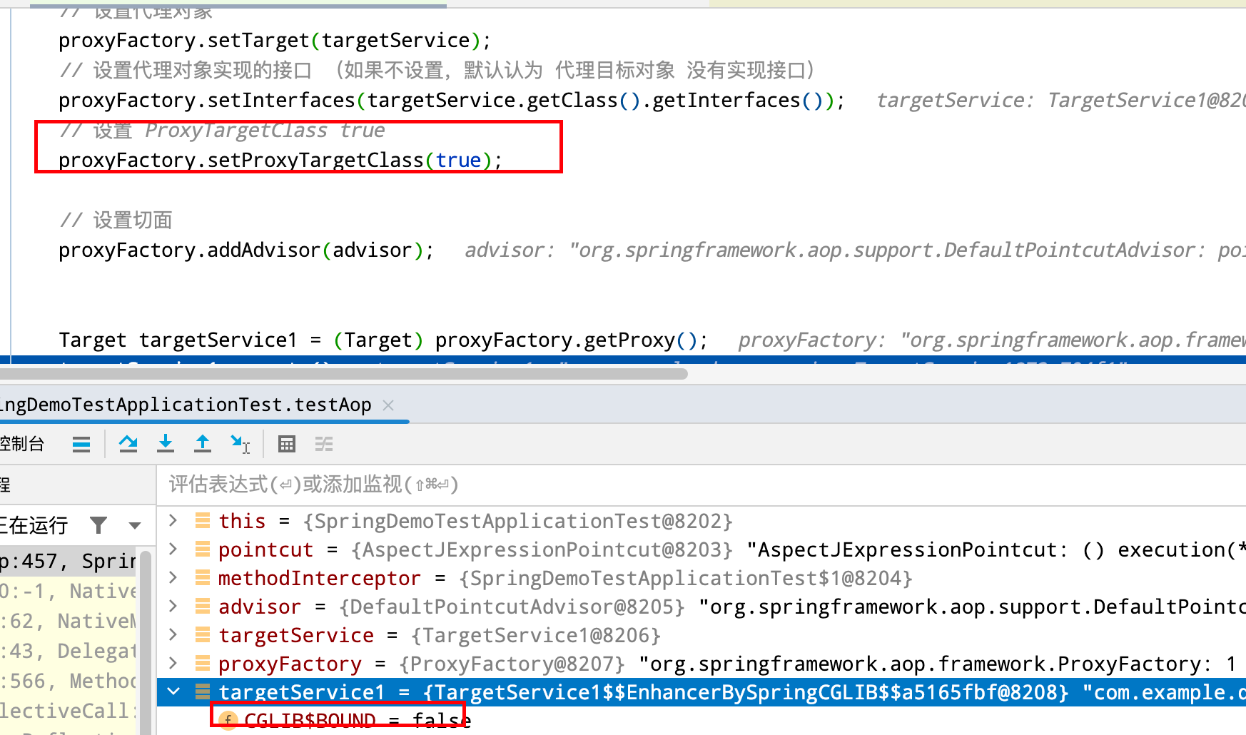The width and height of the screenshot is (1246, 735).
Task: Expand the methodInterceptor variable node
Action: [173, 577]
